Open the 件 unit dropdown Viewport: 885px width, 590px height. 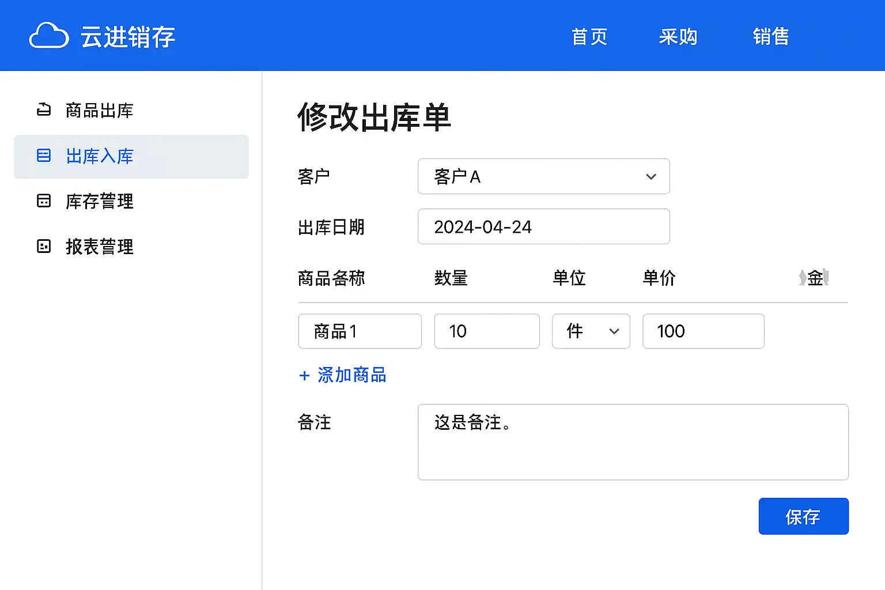(591, 331)
